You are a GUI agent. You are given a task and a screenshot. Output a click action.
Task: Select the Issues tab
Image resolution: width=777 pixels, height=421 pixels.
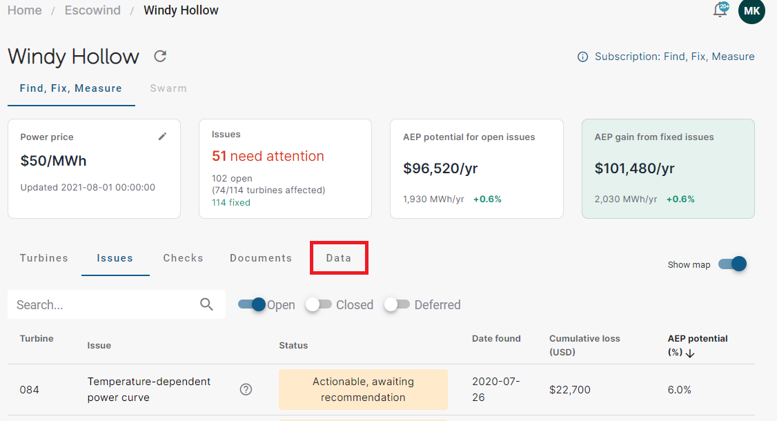115,258
